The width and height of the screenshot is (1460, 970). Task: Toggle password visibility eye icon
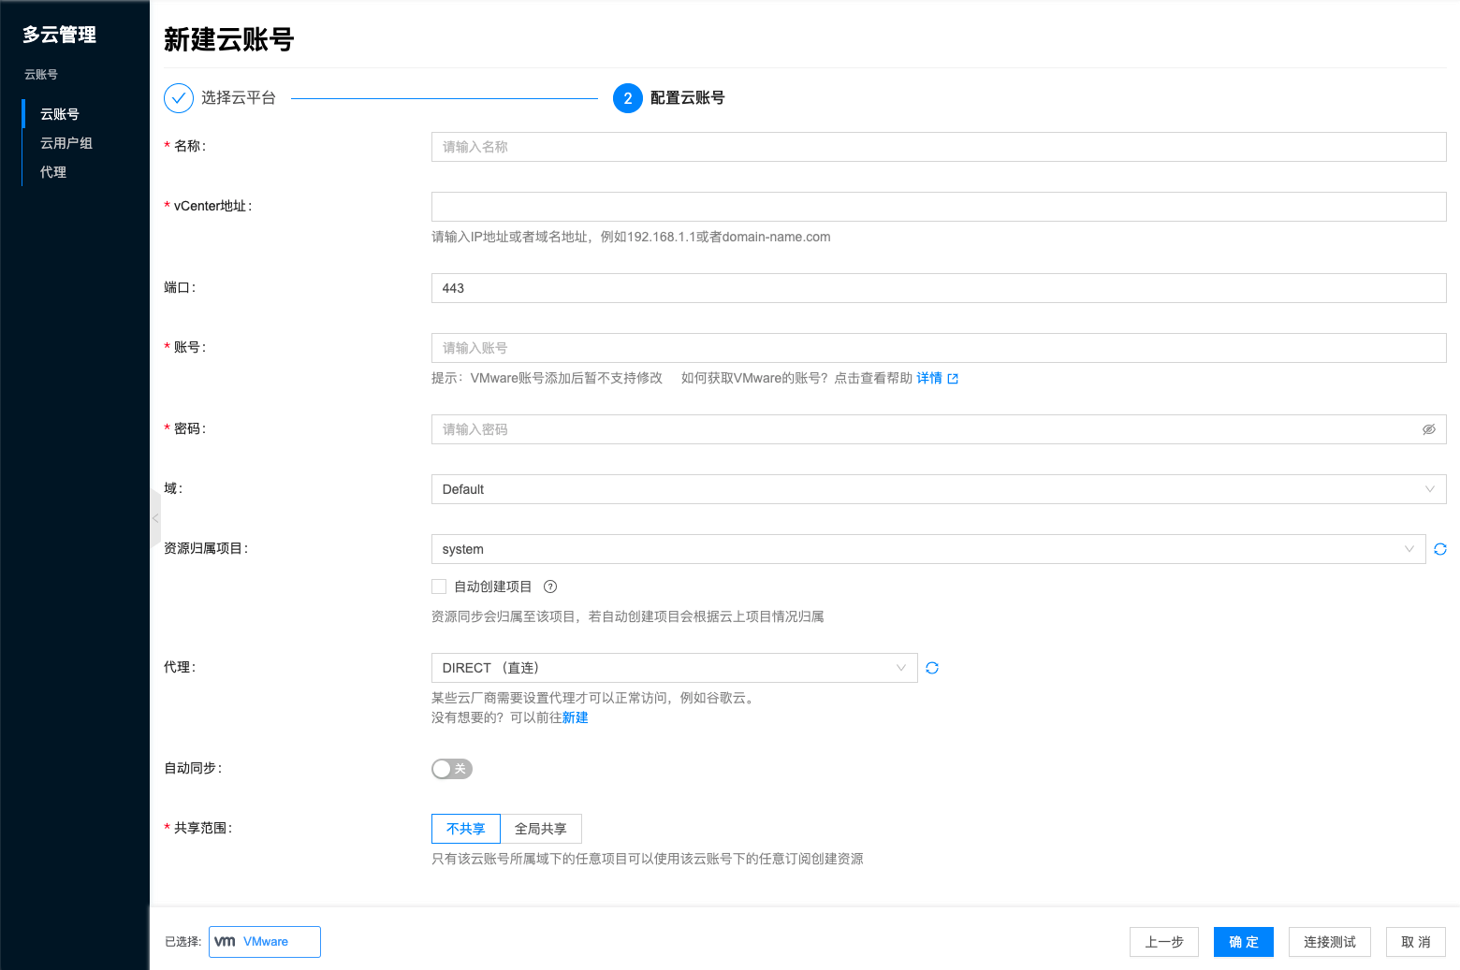1428,429
